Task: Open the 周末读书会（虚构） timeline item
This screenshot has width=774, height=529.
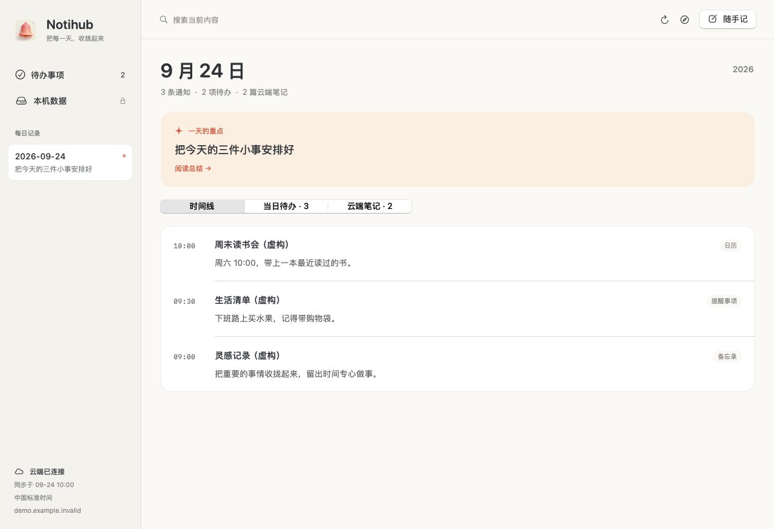Action: pos(457,254)
